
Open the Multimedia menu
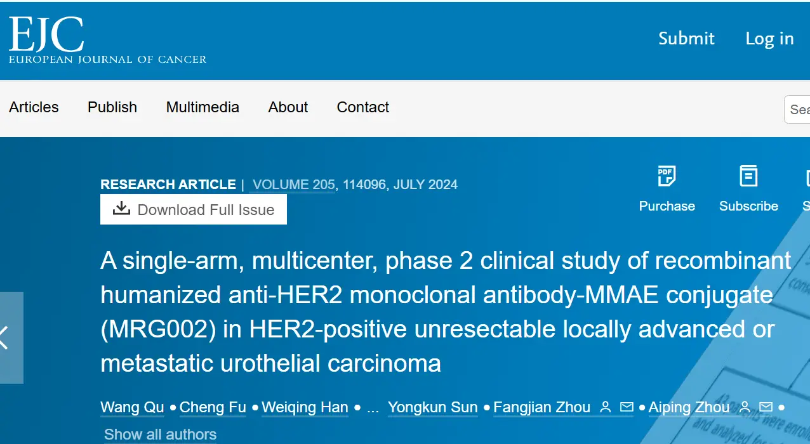click(202, 107)
